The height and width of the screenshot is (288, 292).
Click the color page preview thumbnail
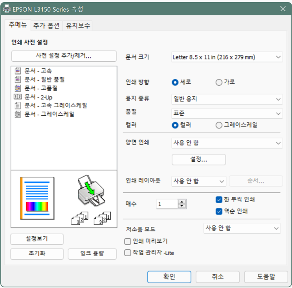pos(37,198)
